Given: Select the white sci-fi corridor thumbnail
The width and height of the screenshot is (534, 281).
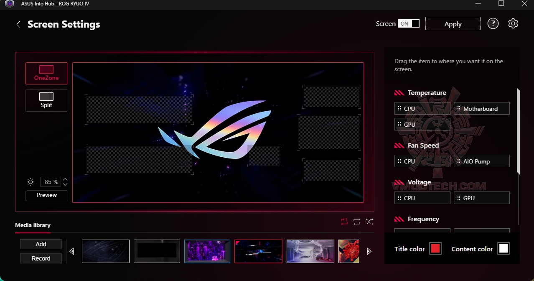Looking at the screenshot, I should (x=310, y=251).
